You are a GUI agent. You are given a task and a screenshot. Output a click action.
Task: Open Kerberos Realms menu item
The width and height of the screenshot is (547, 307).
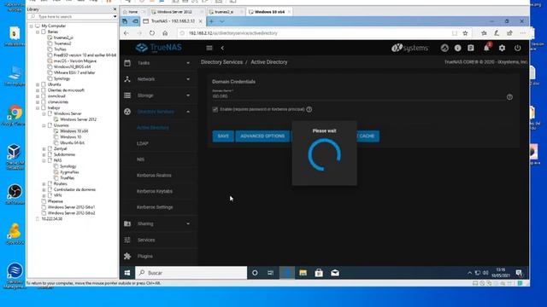coord(154,176)
